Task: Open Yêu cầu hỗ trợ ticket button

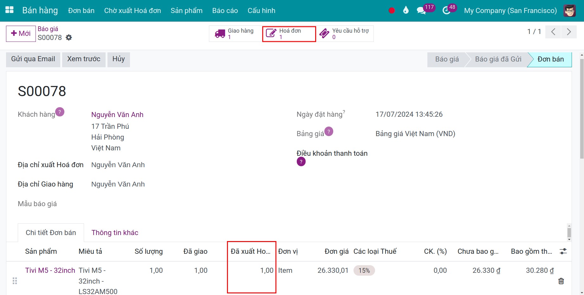Action: (x=345, y=34)
